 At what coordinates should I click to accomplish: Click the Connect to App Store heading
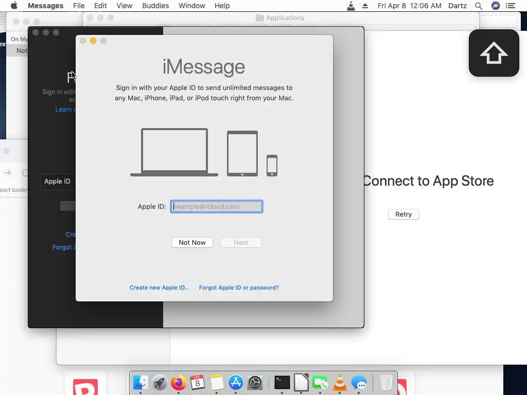coord(429,181)
